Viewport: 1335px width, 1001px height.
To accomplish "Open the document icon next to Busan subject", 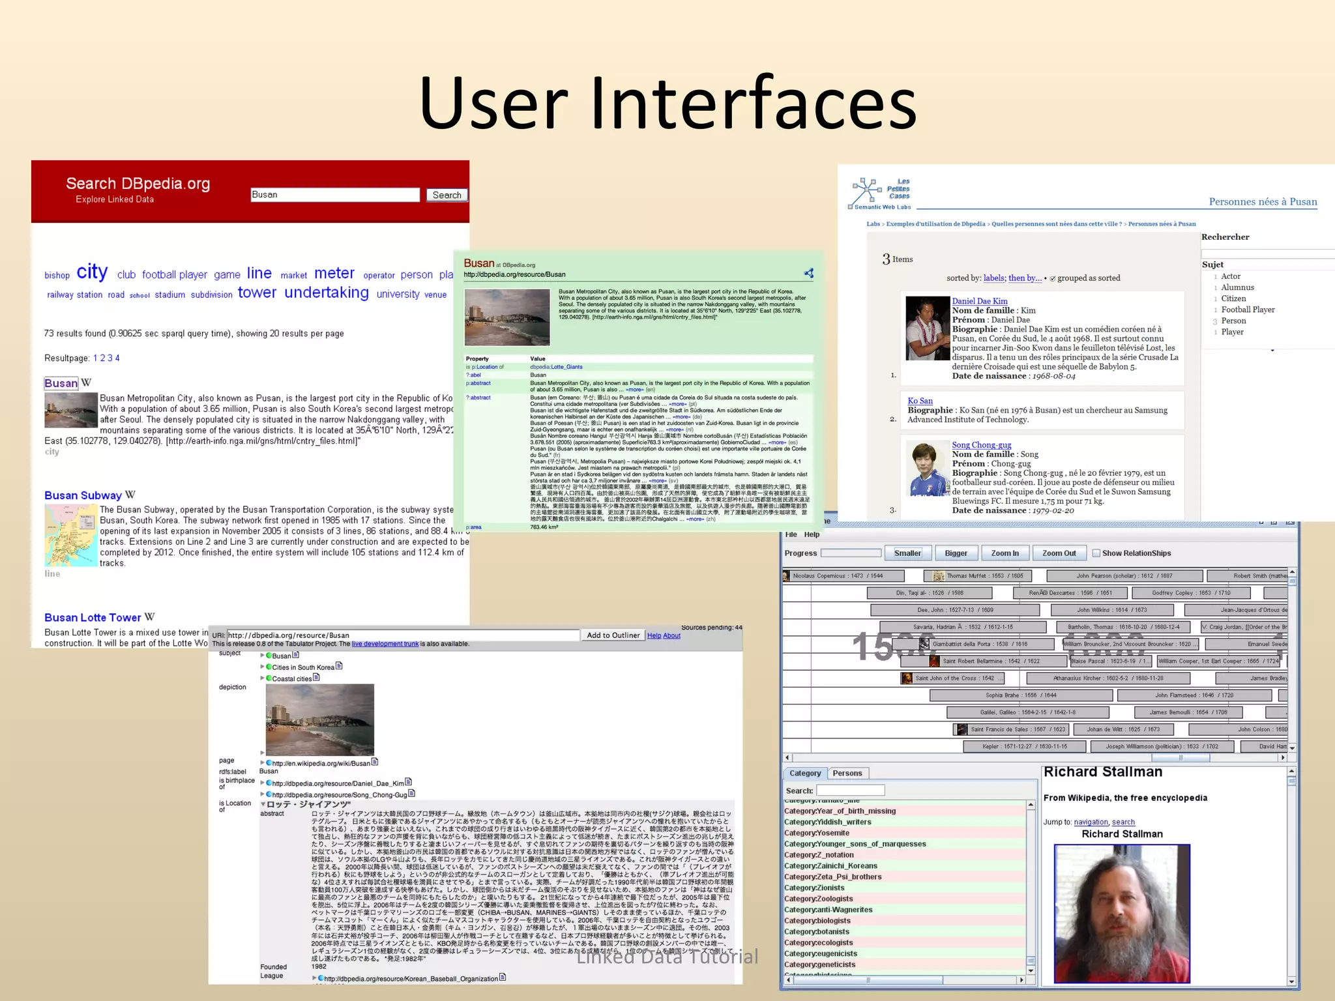I will (x=296, y=655).
